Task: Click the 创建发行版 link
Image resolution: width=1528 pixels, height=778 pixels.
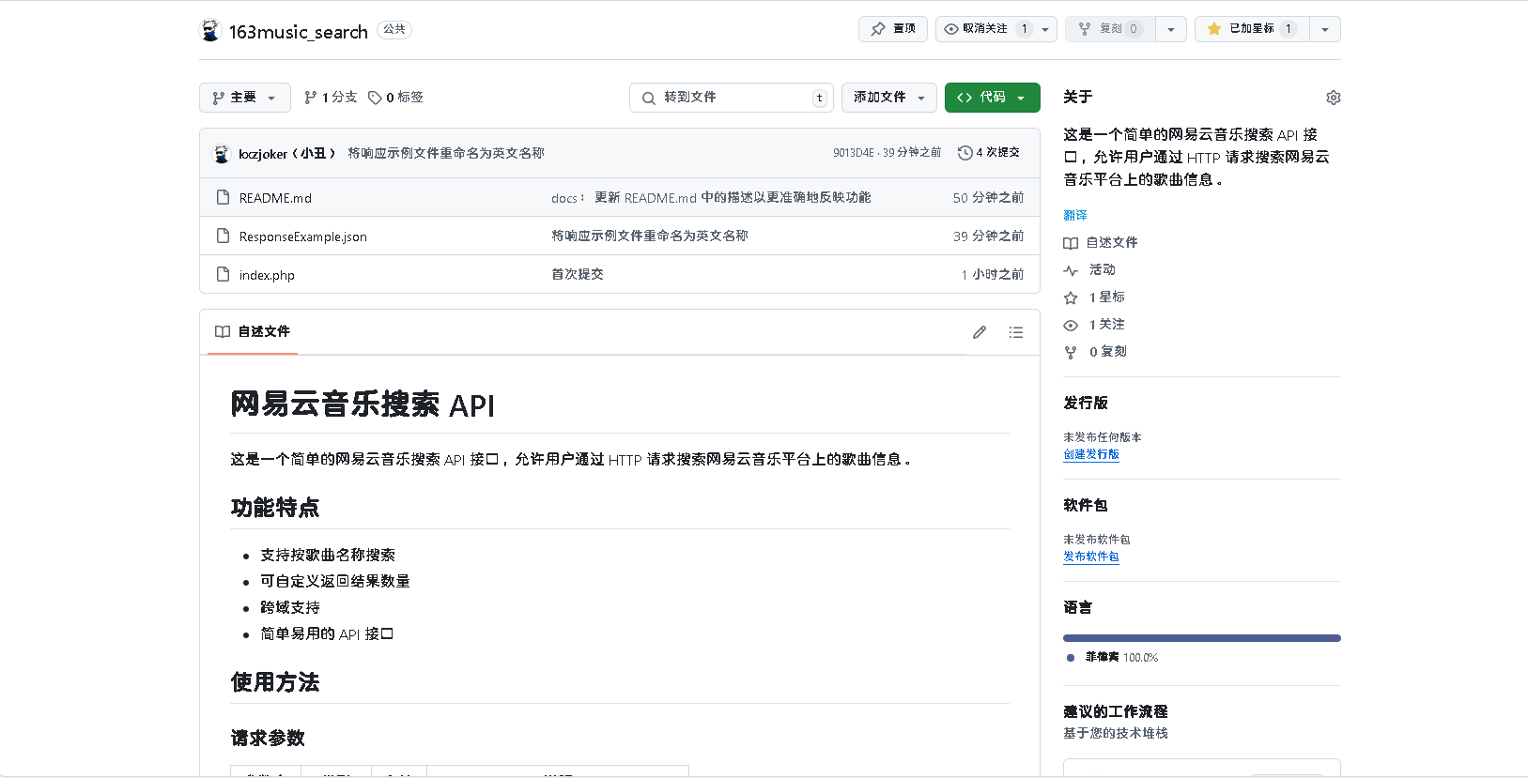Action: click(x=1091, y=454)
